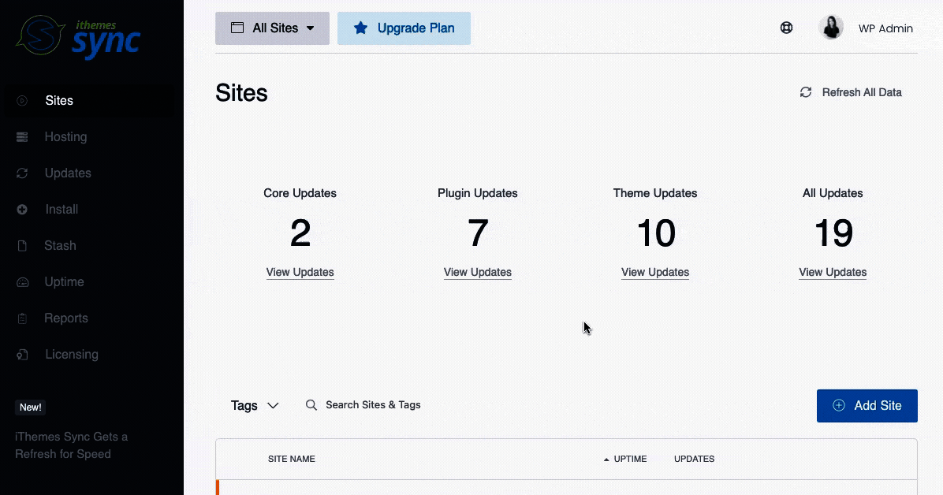Image resolution: width=943 pixels, height=495 pixels.
Task: Click inside the Search Sites & Tags field
Action: [x=373, y=404]
